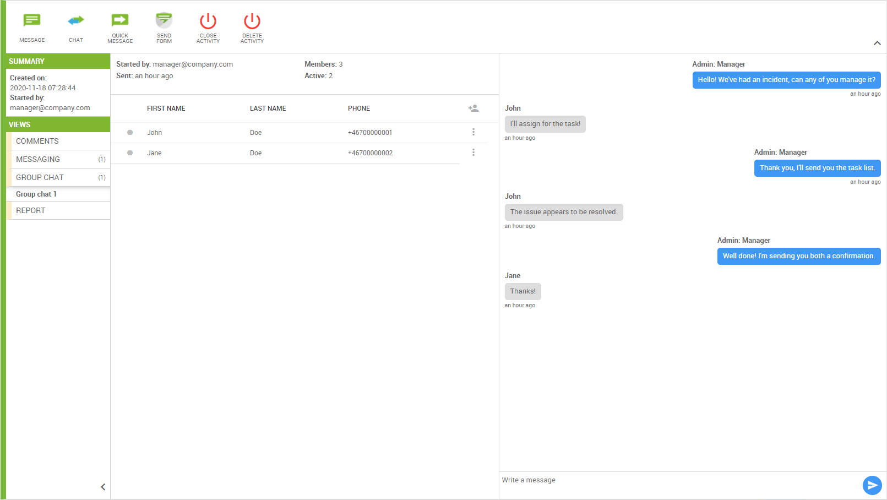Image resolution: width=887 pixels, height=500 pixels.
Task: Click the 'Hello! We've had an incident' bubble
Action: point(787,80)
